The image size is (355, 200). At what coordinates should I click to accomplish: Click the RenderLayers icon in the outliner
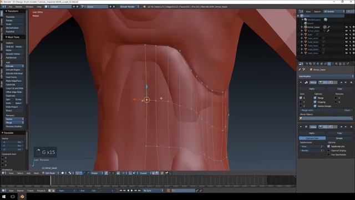(306, 20)
